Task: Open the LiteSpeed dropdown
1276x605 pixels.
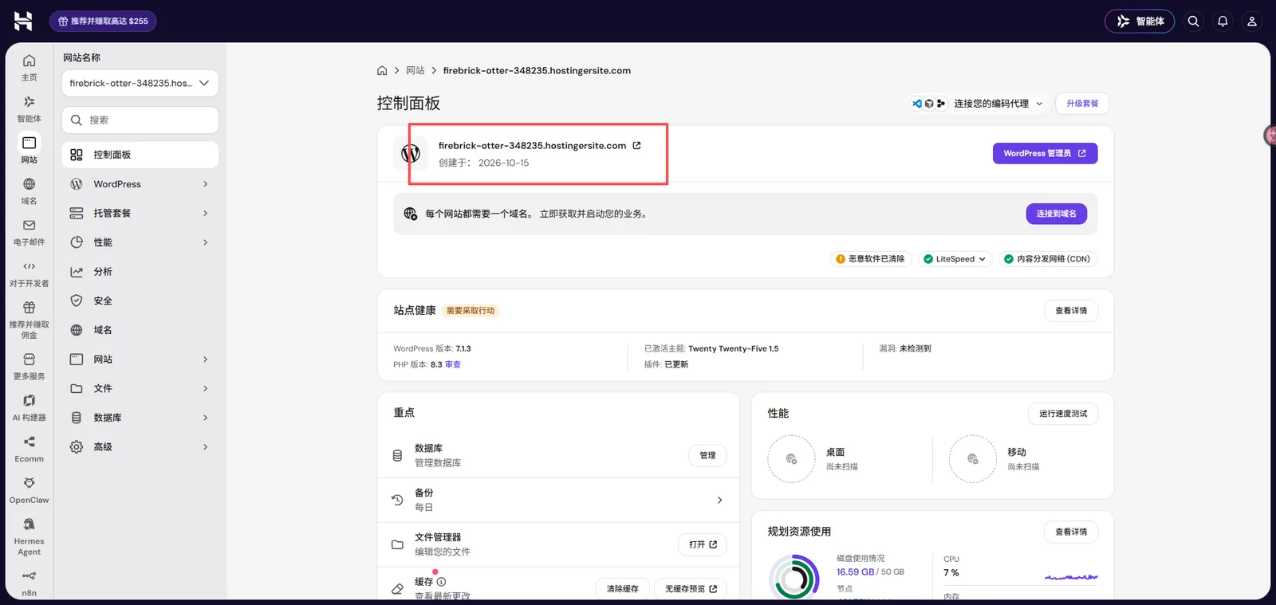Action: pyautogui.click(x=955, y=259)
